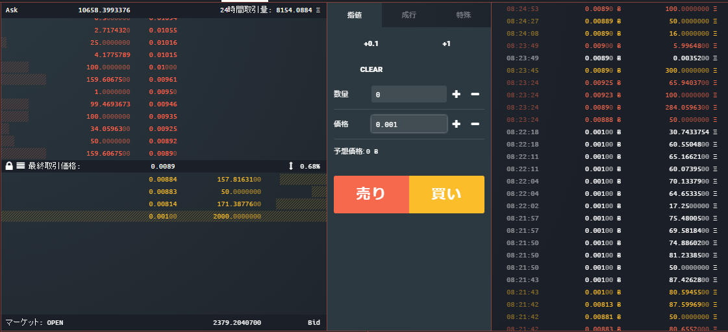Click the マーケット: OPEN status
The image size is (728, 332).
point(34,322)
